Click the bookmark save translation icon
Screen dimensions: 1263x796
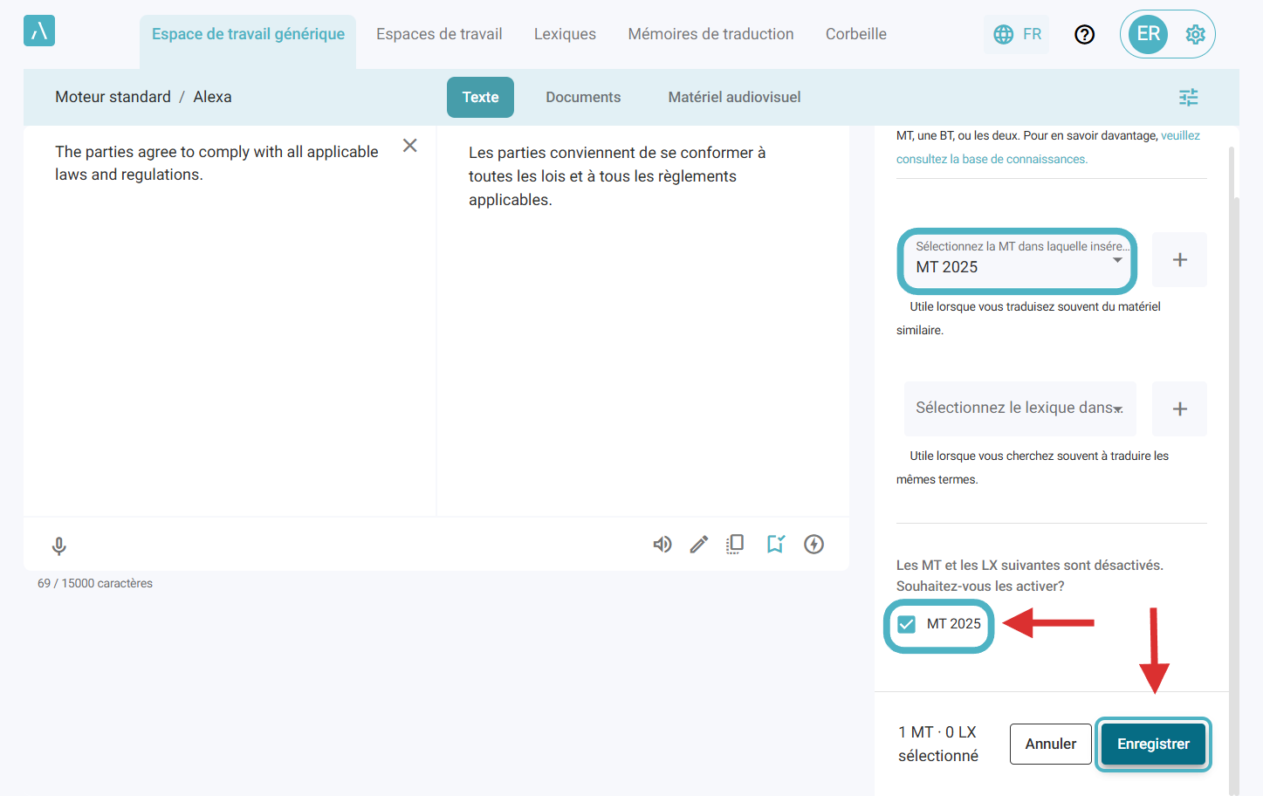(x=775, y=545)
